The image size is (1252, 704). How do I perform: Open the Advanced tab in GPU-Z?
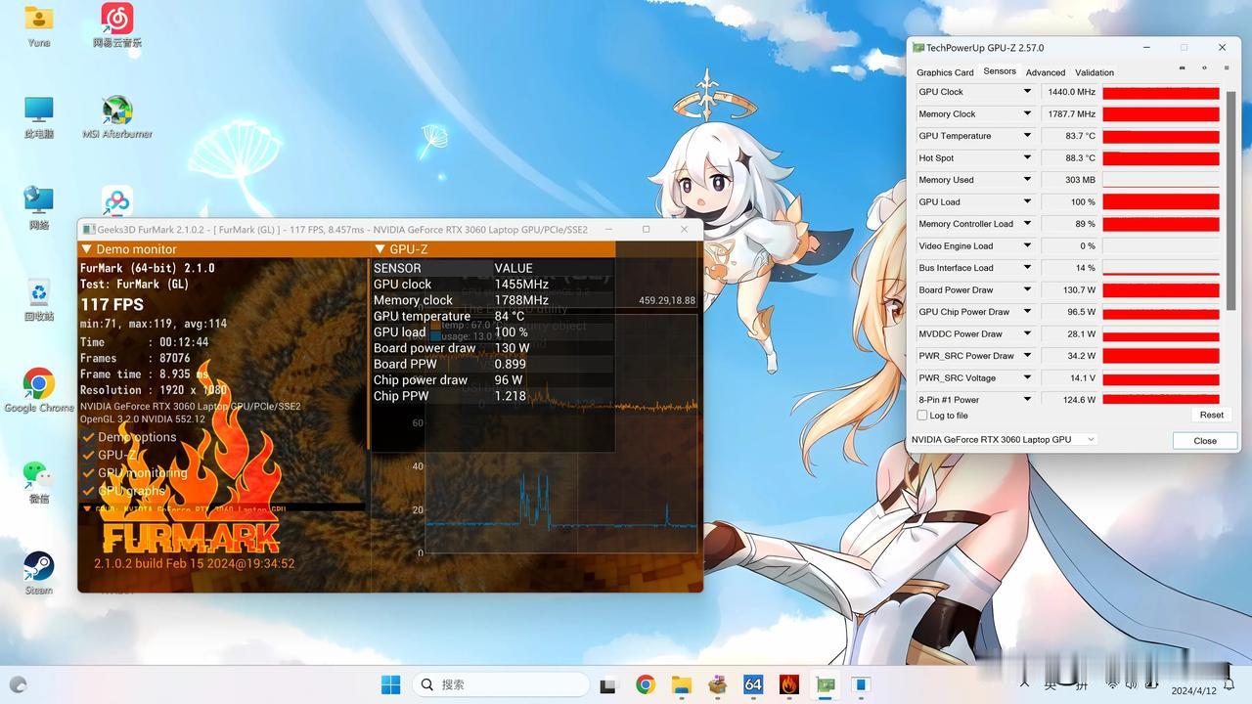click(x=1045, y=72)
